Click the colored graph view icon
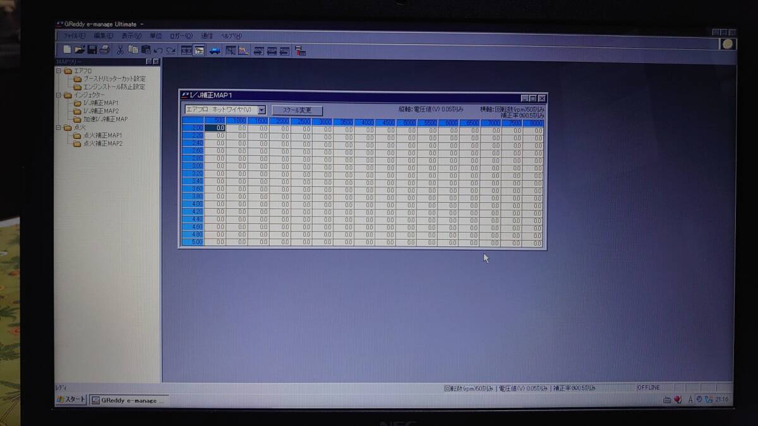The height and width of the screenshot is (426, 758). 243,51
